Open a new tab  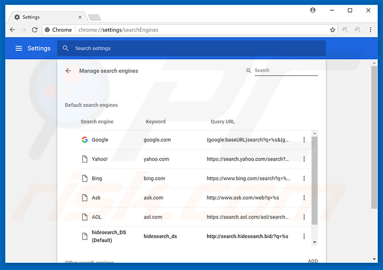(x=95, y=17)
